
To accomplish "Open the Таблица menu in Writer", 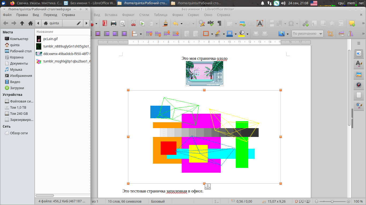I will 160,15.
